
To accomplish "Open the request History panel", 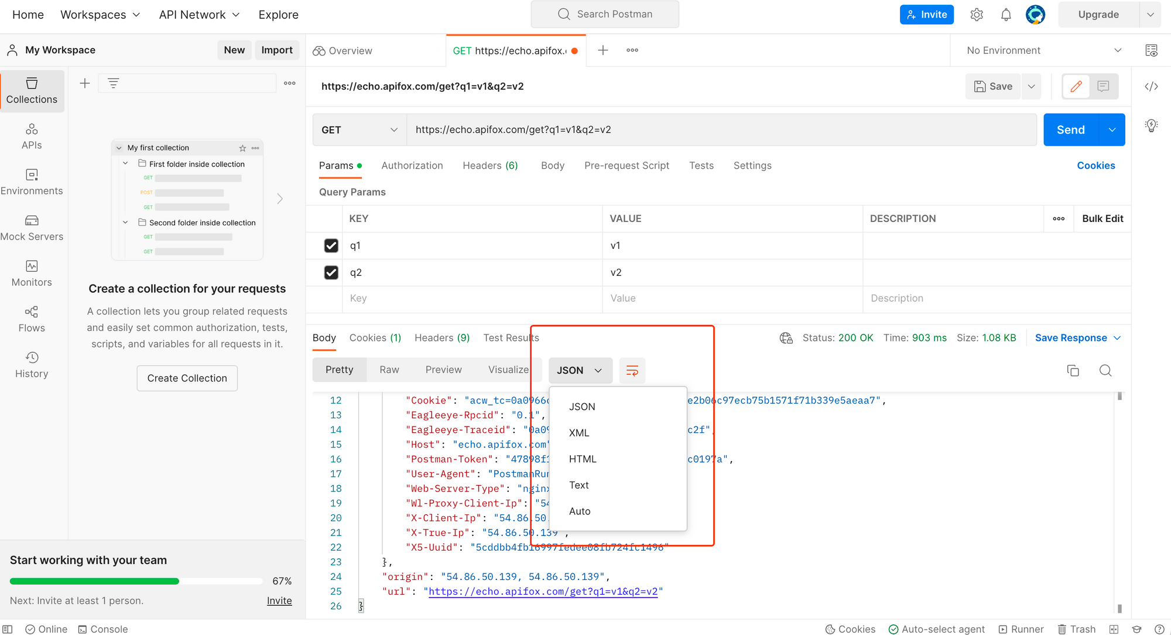I will tap(31, 364).
